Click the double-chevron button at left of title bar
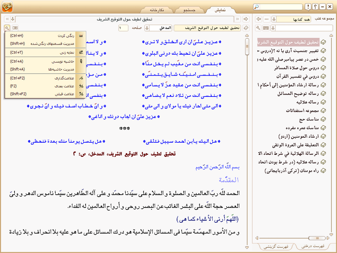 pos(7,19)
